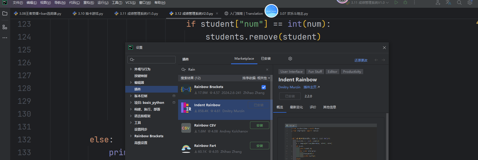Install the Rainbow CSV plugin
This screenshot has width=478, height=160.
click(259, 125)
